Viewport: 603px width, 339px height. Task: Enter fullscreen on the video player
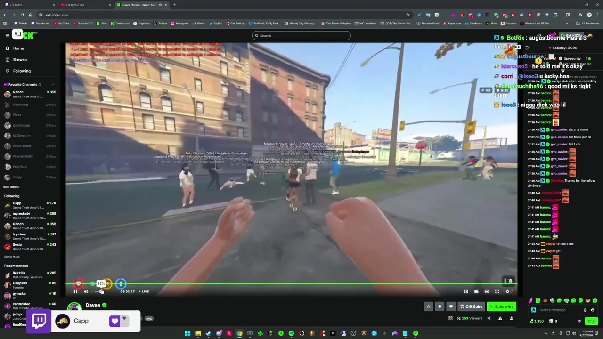[x=497, y=291]
